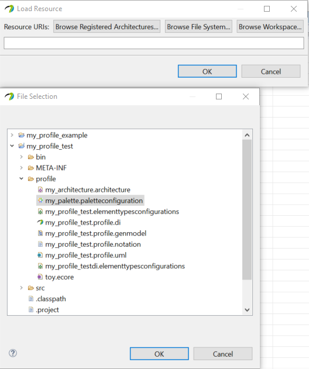
Task: Click the my_palette.paletteconfiguration file icon
Action: coord(40,201)
